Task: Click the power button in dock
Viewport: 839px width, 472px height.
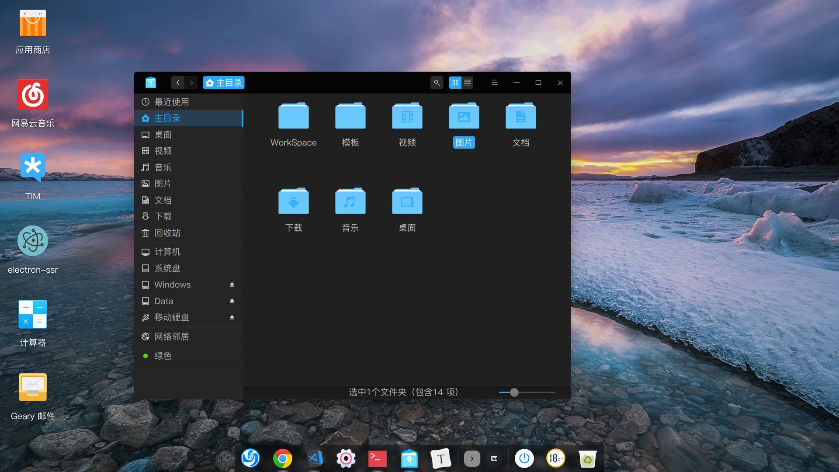Action: click(x=524, y=458)
